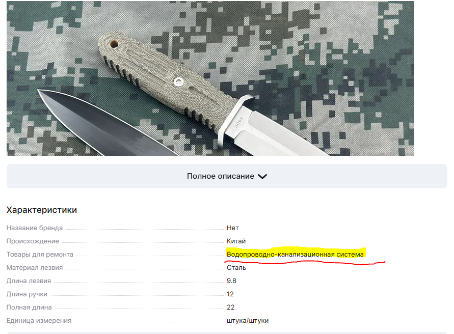Click the round screw on the knife handle

point(179,82)
